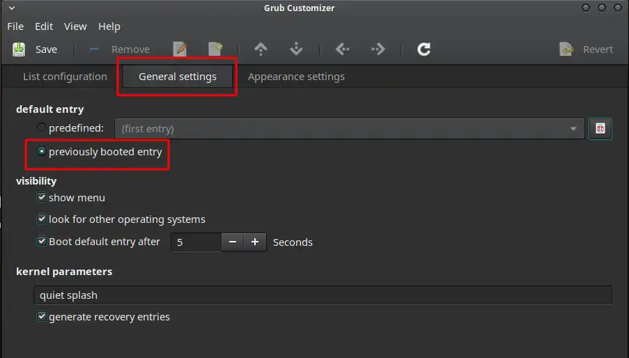Select the previously booted entry radio button
Screen dimensions: 629x358
[x=41, y=152]
